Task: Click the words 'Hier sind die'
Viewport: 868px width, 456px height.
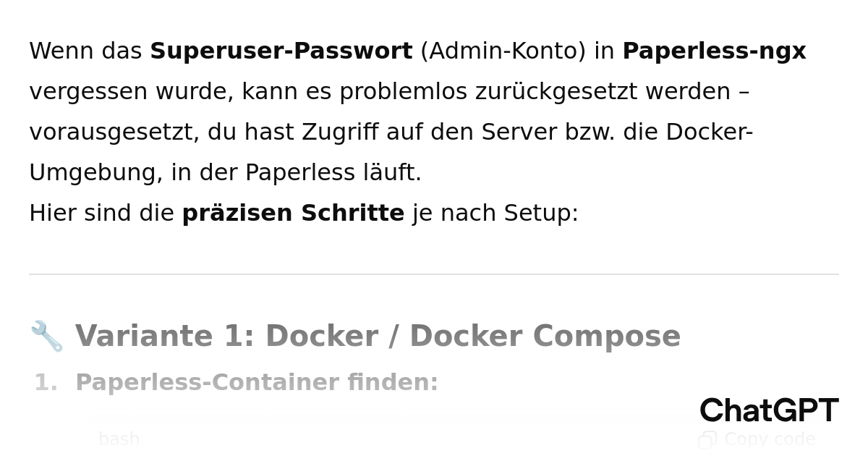Action: point(101,214)
